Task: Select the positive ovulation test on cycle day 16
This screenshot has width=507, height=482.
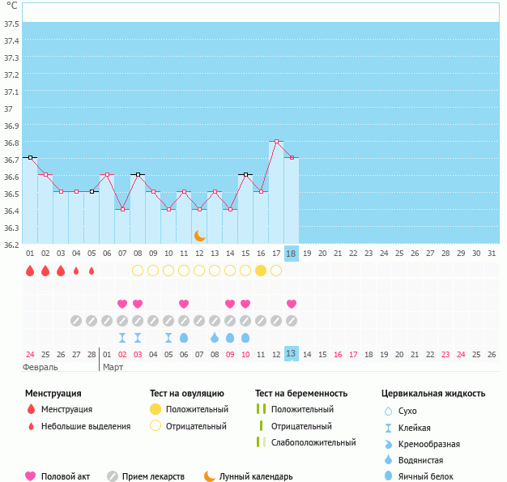Action: 261,271
